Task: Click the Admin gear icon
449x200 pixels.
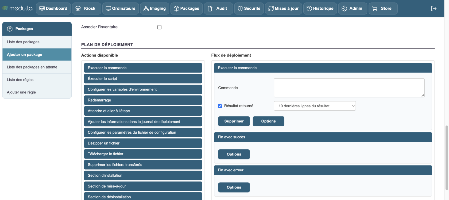Action: pos(344,9)
